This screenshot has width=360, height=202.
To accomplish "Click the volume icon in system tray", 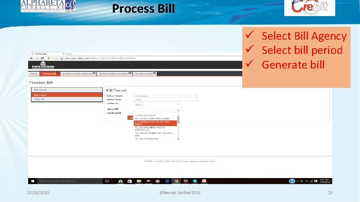I will tap(307, 181).
